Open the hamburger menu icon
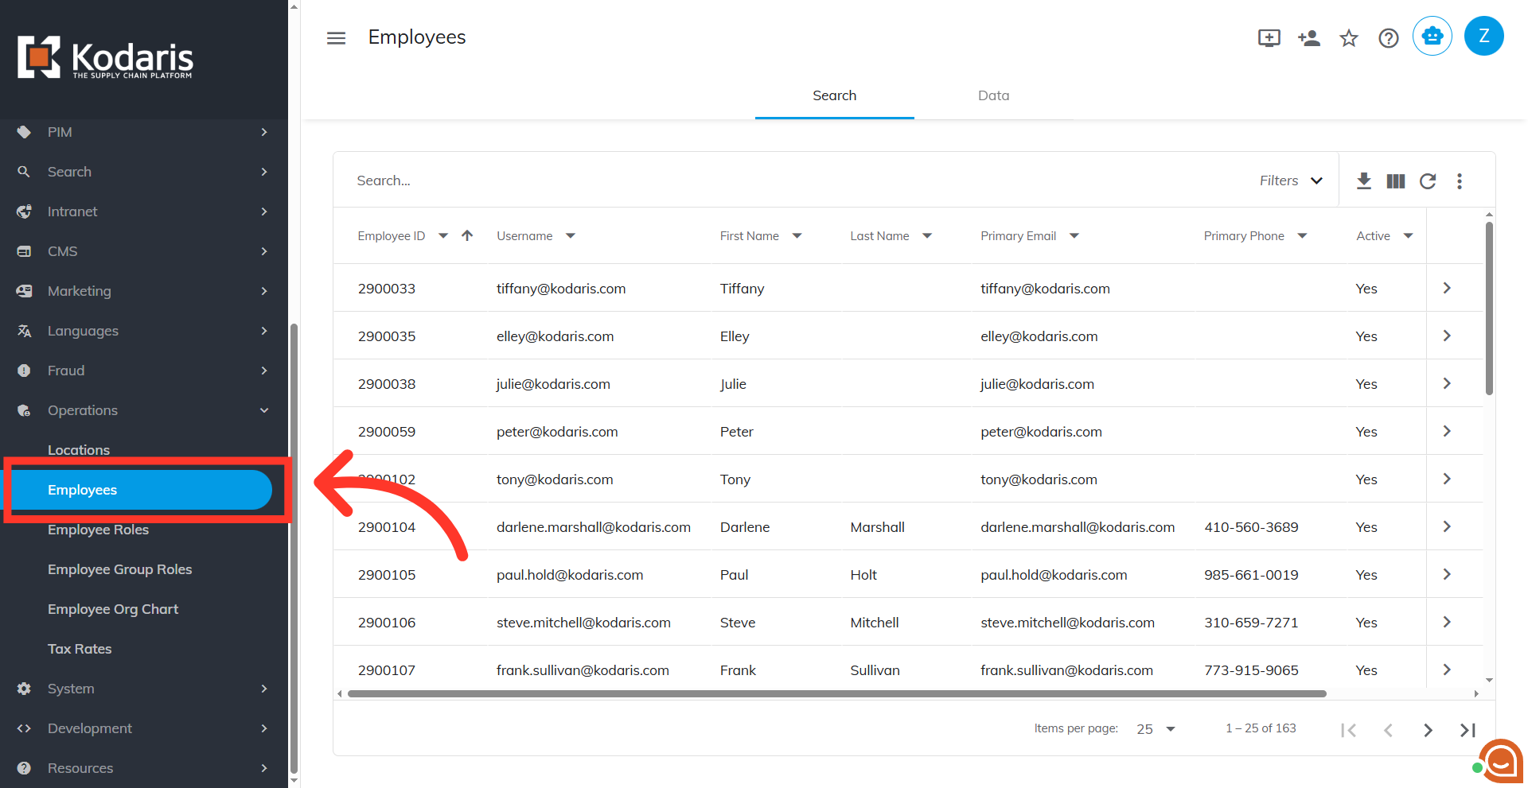This screenshot has height=788, width=1528. tap(336, 38)
